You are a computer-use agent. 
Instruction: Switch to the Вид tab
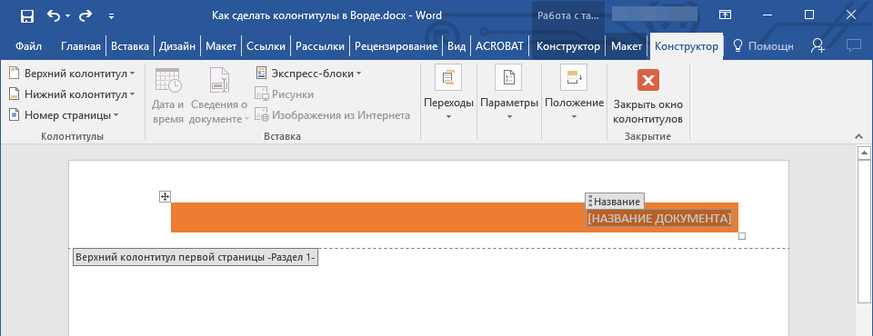(x=457, y=46)
